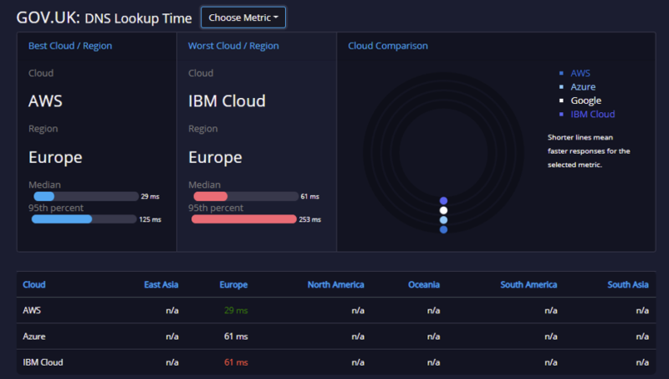Sort table by South Asia column
Image resolution: width=669 pixels, height=379 pixels.
pos(628,284)
